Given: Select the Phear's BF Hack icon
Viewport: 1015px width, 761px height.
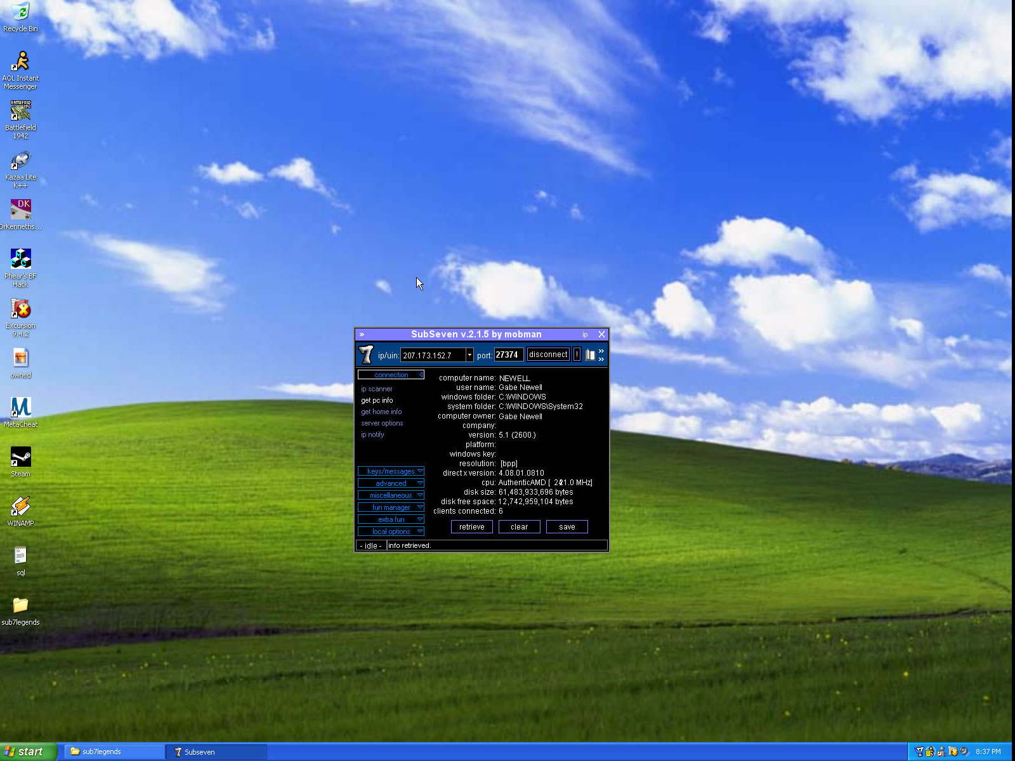Looking at the screenshot, I should (x=20, y=268).
